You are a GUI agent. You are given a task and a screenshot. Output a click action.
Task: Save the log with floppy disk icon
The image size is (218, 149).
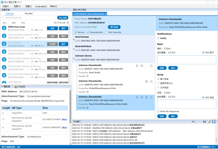coord(204,122)
